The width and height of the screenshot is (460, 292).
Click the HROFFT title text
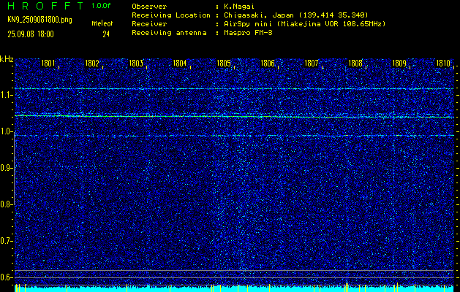(x=45, y=6)
